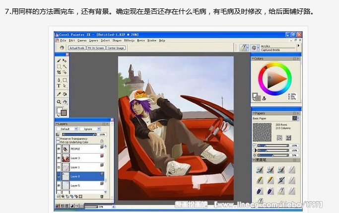Open the Effects menu
The height and width of the screenshot is (213, 339).
pyautogui.click(x=129, y=40)
